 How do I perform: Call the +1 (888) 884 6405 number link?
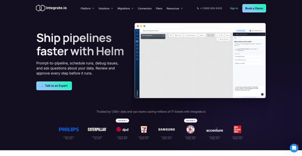pyautogui.click(x=209, y=8)
